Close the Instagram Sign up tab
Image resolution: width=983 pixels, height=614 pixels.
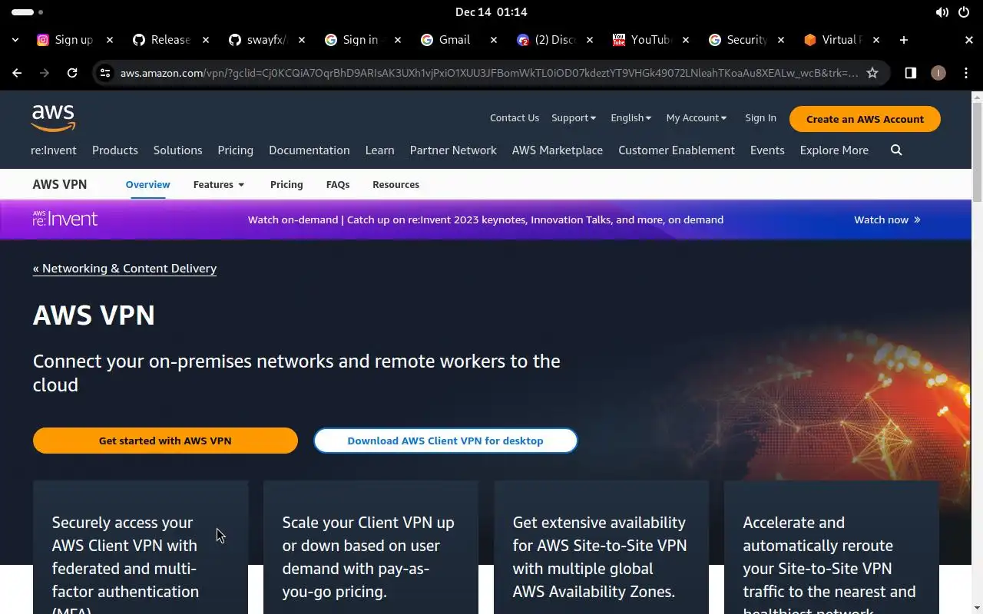click(x=110, y=40)
